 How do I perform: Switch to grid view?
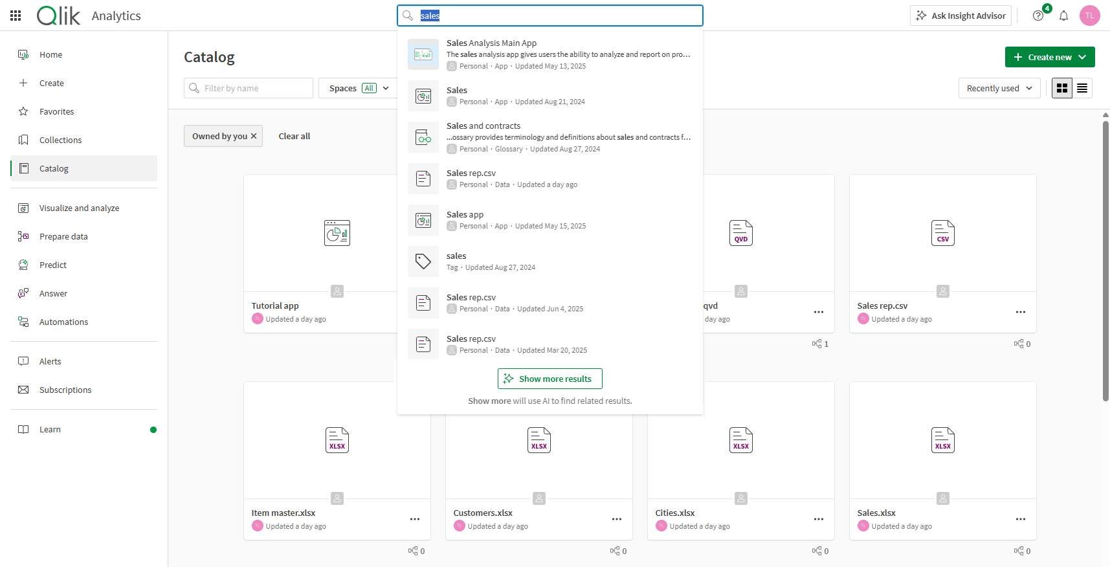(1062, 88)
